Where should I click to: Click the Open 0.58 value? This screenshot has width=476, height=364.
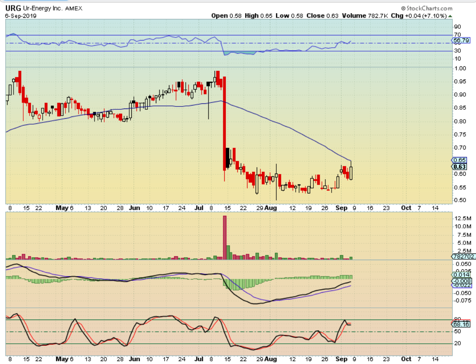(x=226, y=16)
